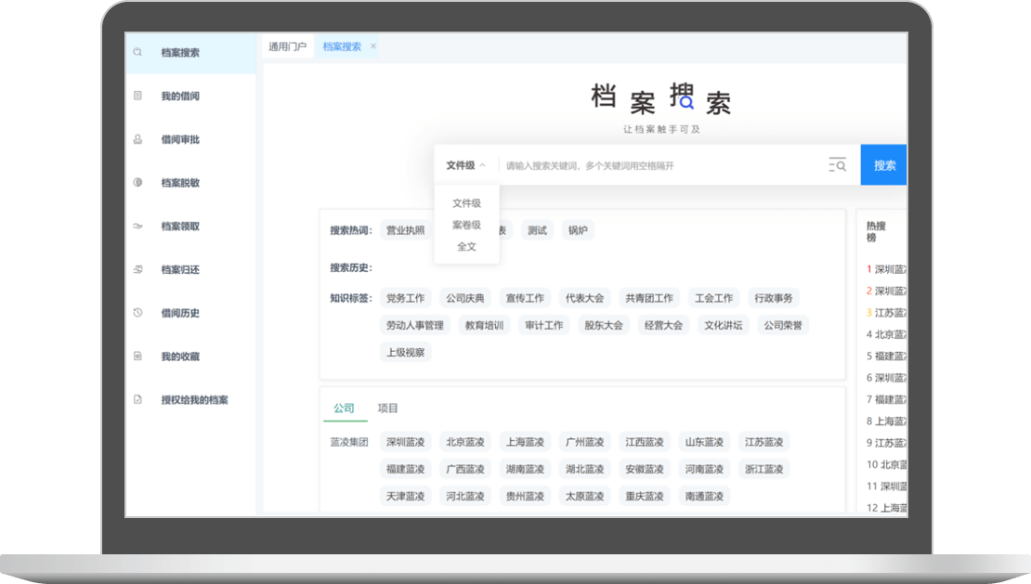Screen dimensions: 1031x584
Task: Collapse the 文件级 search level dropdown
Action: (x=465, y=165)
